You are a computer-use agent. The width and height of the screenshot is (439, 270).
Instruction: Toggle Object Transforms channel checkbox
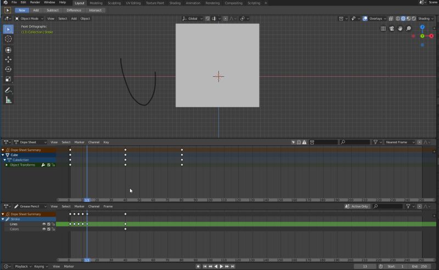click(49, 165)
